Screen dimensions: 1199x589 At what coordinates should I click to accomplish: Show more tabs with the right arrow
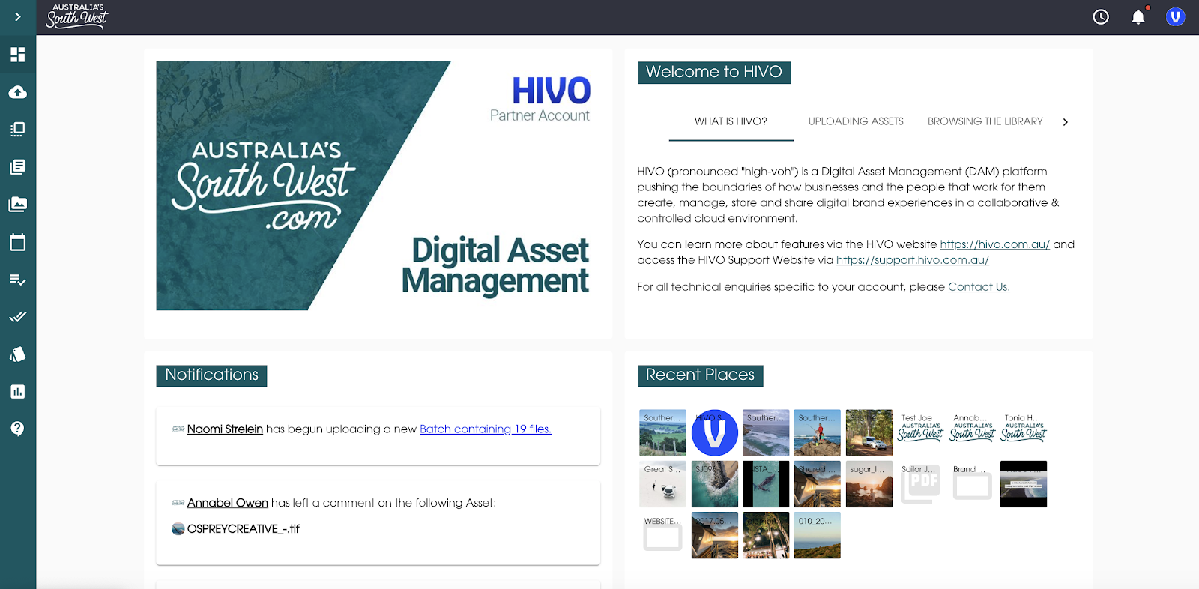pyautogui.click(x=1066, y=122)
